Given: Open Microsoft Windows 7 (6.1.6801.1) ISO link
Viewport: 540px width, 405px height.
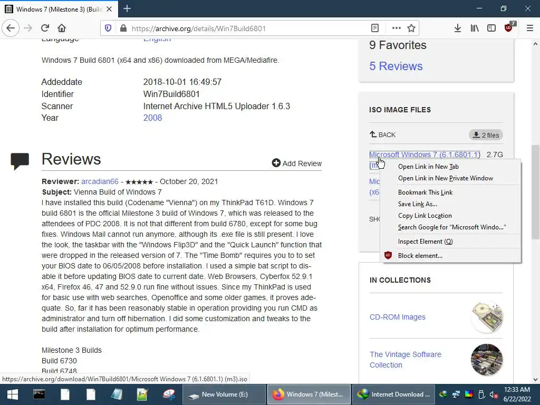Looking at the screenshot, I should 425,155.
